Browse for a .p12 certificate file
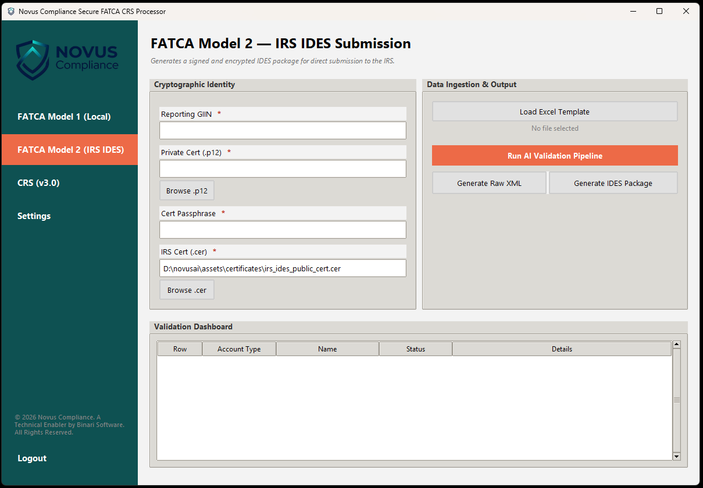This screenshot has width=703, height=488. click(x=187, y=191)
